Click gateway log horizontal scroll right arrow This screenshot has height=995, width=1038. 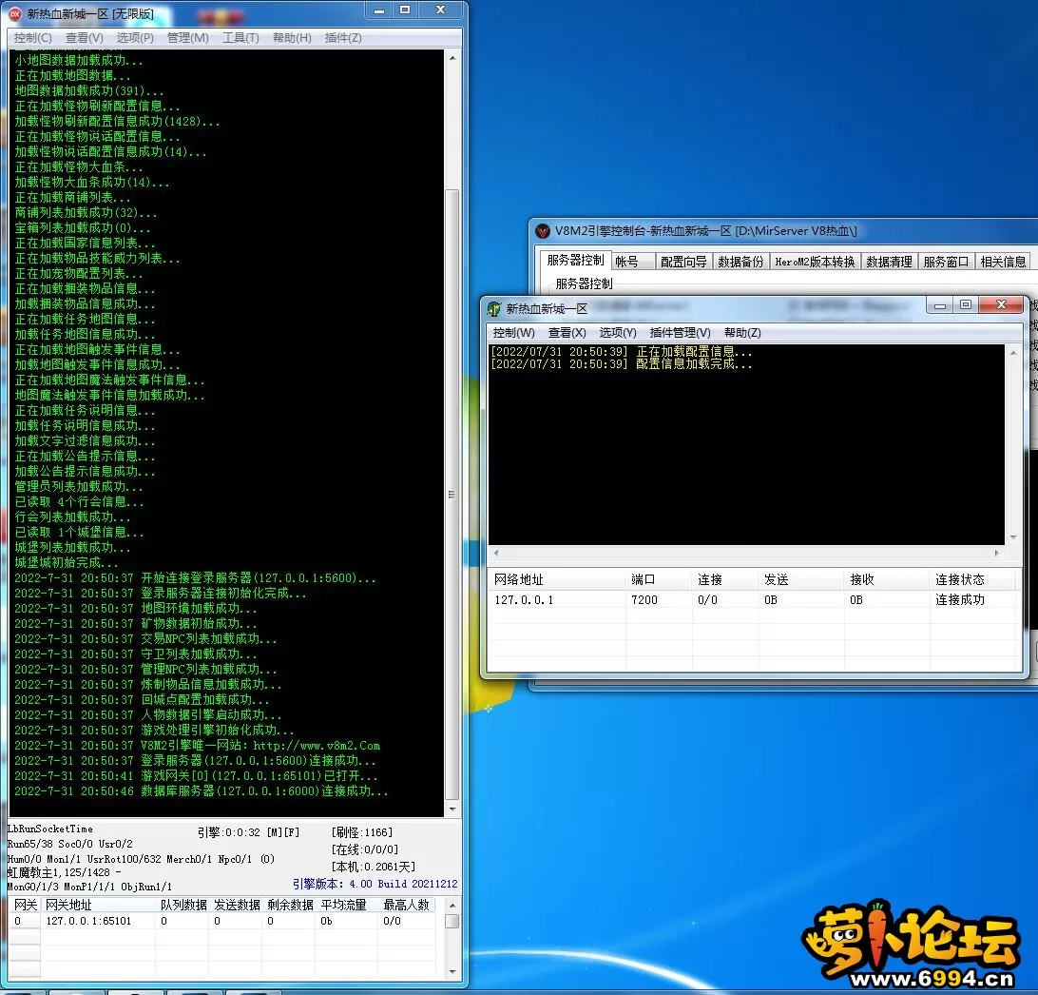point(997,553)
